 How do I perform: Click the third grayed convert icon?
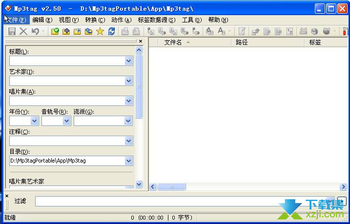pos(173,31)
